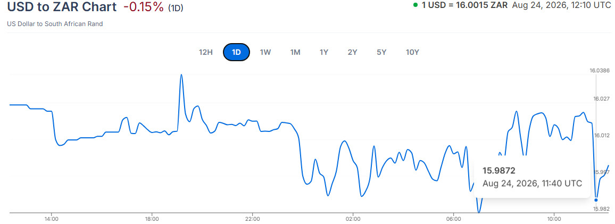615x224 pixels.
Task: Click the 02:00 time axis label
Action: click(x=353, y=219)
